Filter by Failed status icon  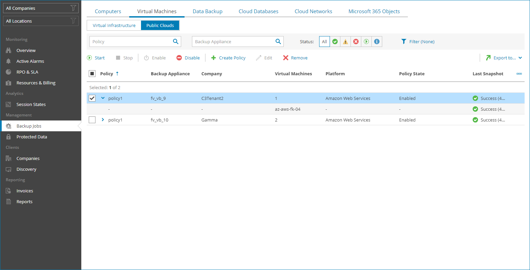[x=356, y=42]
